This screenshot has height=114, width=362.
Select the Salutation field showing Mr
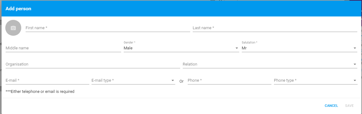click(300, 48)
